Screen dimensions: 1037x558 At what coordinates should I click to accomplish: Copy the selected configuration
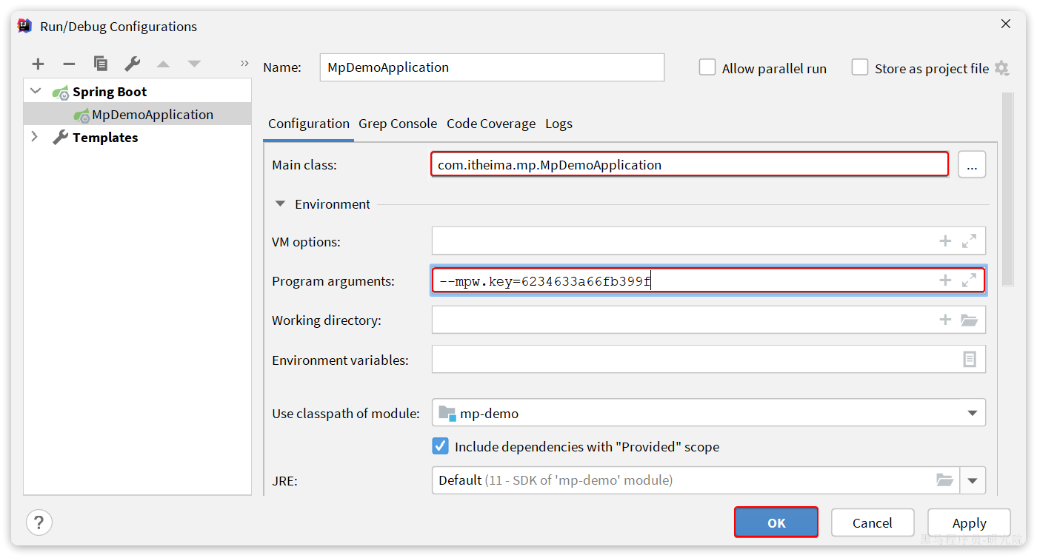click(101, 64)
